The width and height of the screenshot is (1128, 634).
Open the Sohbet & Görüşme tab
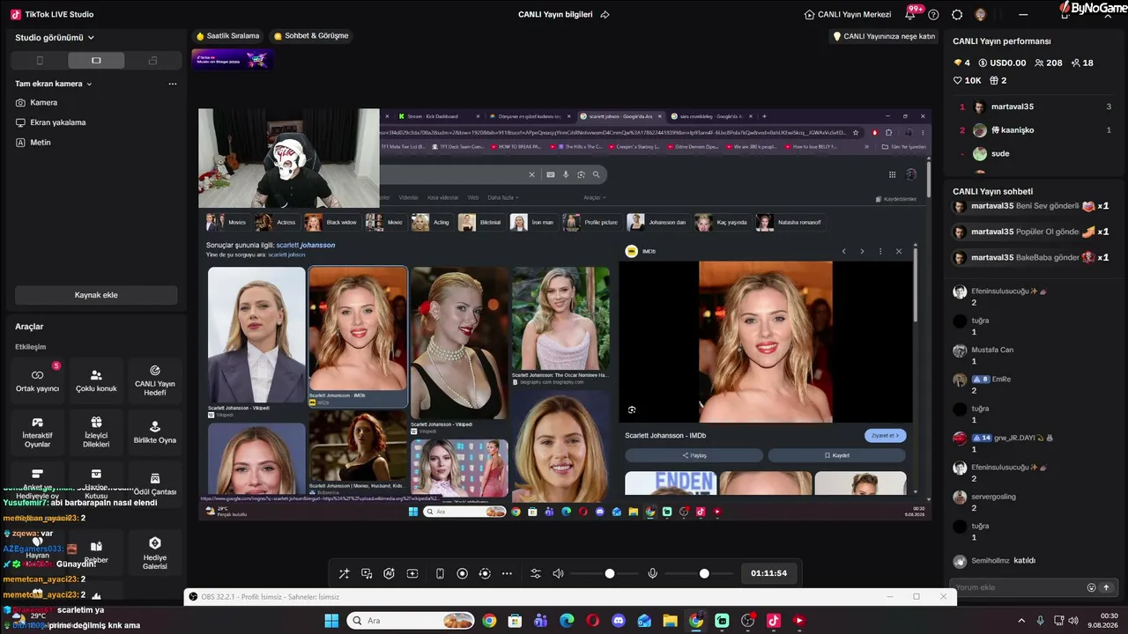point(311,36)
